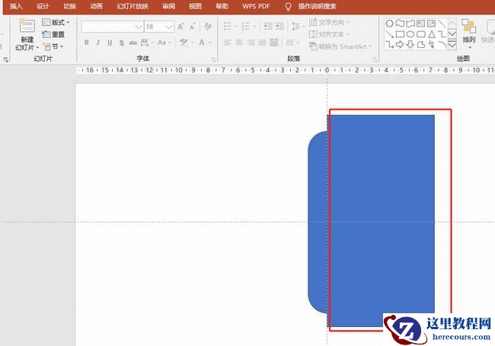Click the text highlight color icon

point(184,43)
